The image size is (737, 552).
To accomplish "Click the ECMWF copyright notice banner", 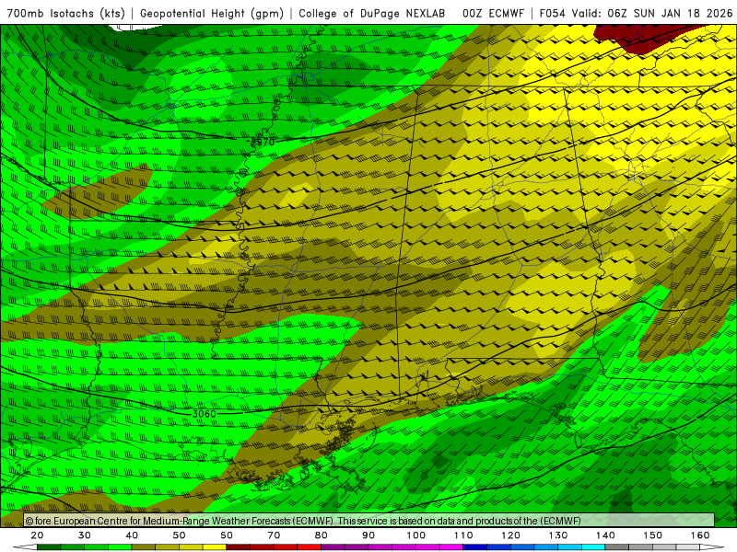I will pyautogui.click(x=369, y=521).
